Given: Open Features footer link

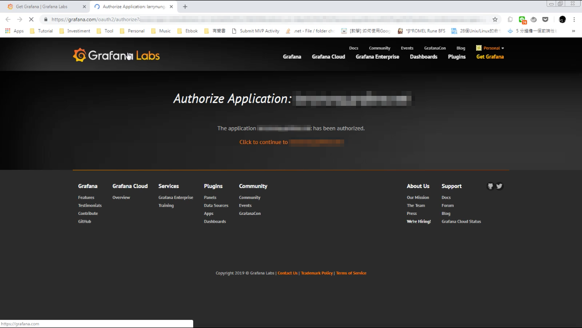Looking at the screenshot, I should click(x=86, y=198).
